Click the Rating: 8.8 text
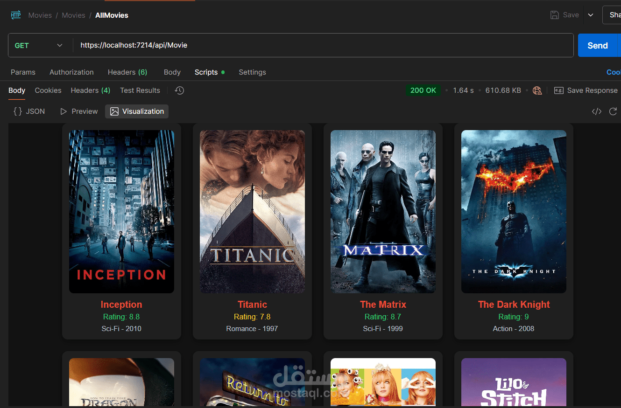Viewport: 621px width, 408px height. click(x=121, y=317)
